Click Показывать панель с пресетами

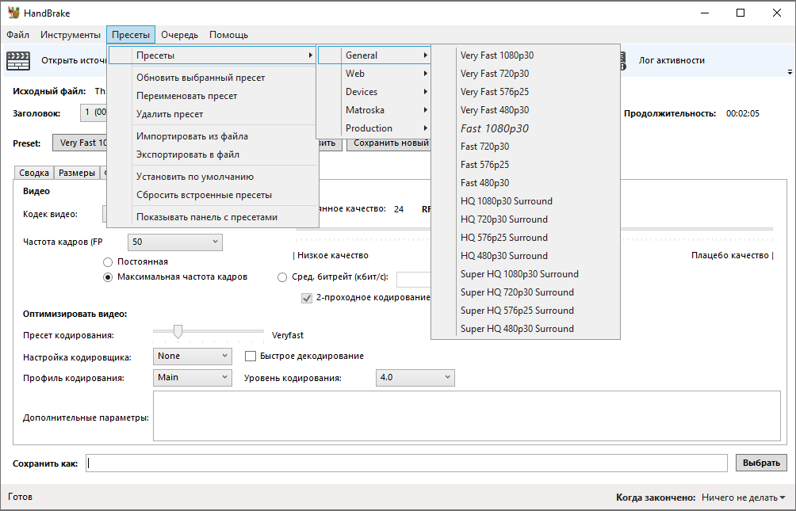(213, 217)
